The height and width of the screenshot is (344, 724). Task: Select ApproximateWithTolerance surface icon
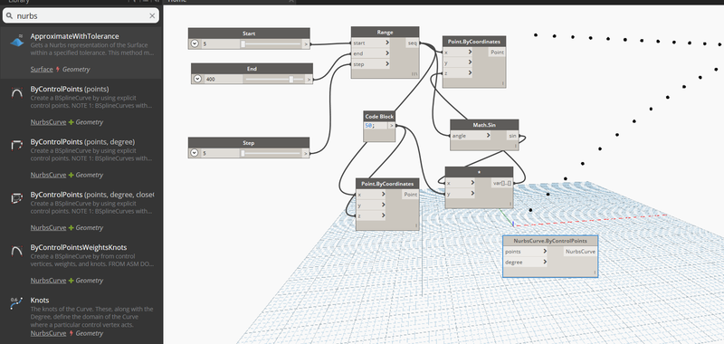[16, 41]
